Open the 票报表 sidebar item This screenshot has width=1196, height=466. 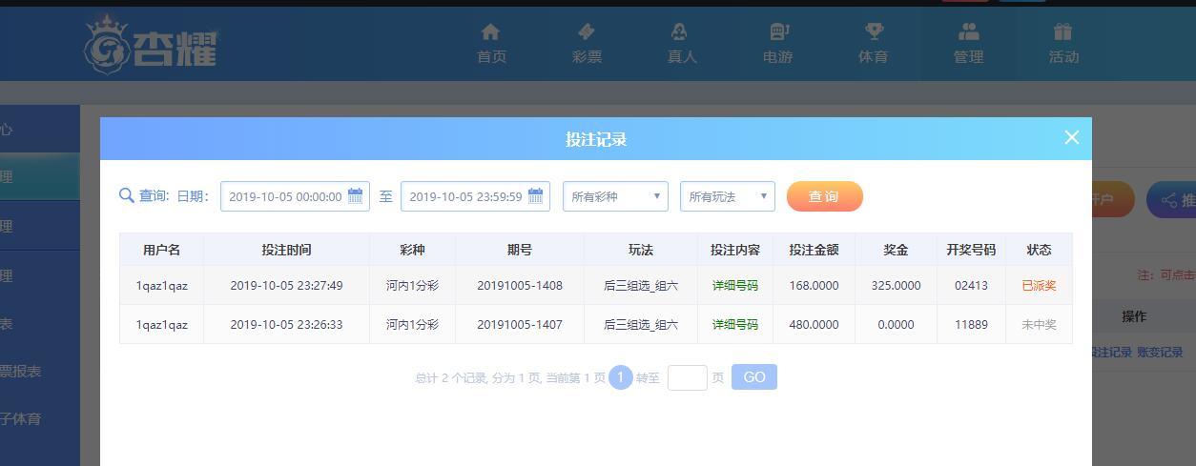(21, 371)
